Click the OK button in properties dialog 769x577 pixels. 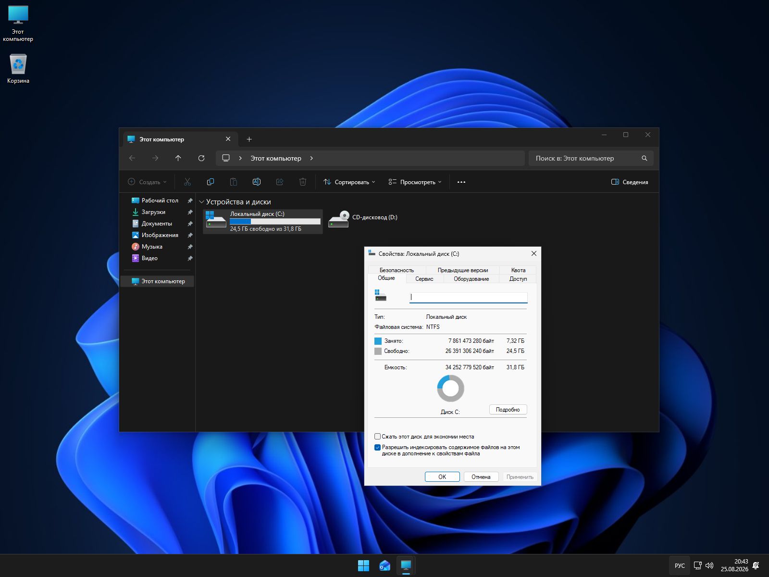coord(442,477)
